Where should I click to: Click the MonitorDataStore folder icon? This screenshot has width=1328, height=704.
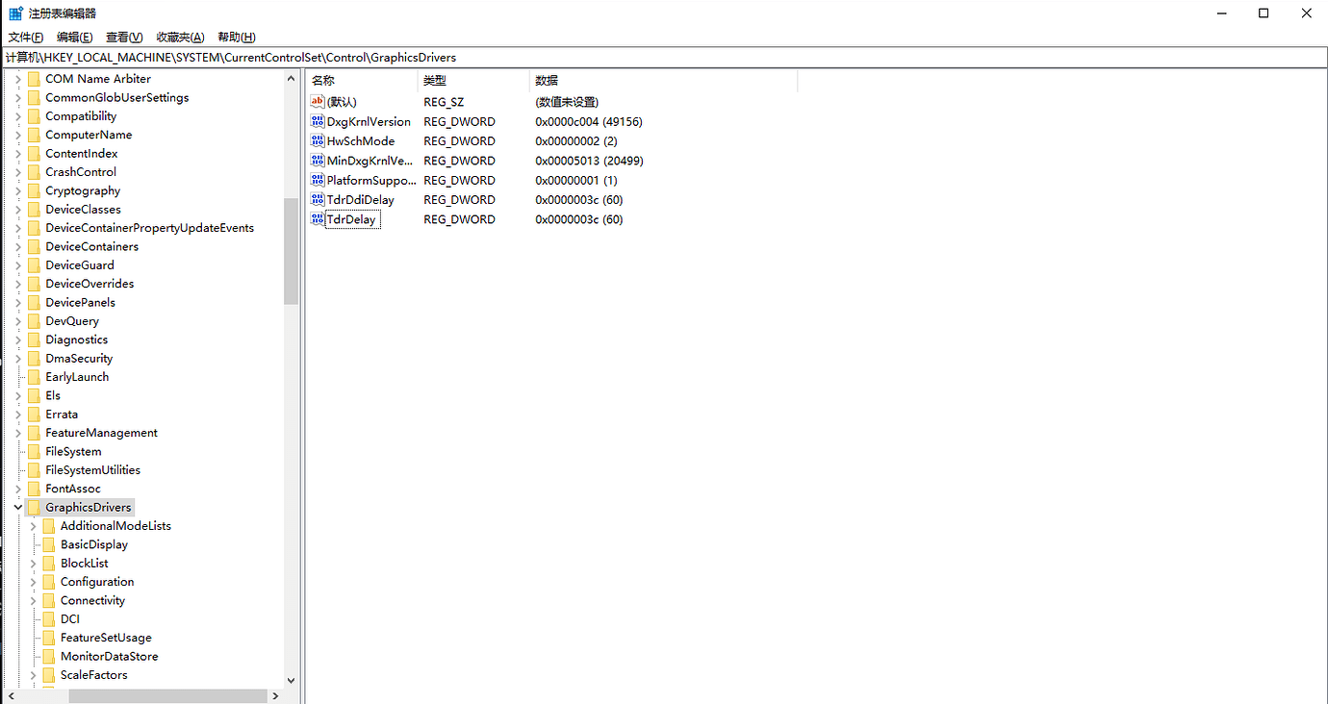click(x=49, y=657)
